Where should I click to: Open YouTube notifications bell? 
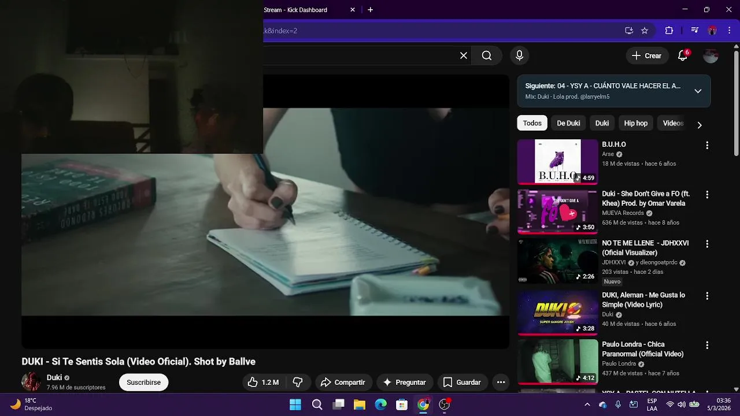tap(683, 55)
